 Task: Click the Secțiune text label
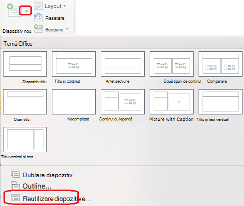[54, 30]
